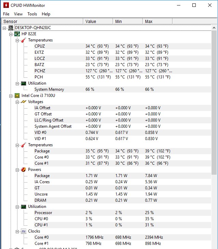The height and width of the screenshot is (249, 218).
Task: Click the DESKTOP-QHN28JC computer icon
Action: (x=11, y=28)
